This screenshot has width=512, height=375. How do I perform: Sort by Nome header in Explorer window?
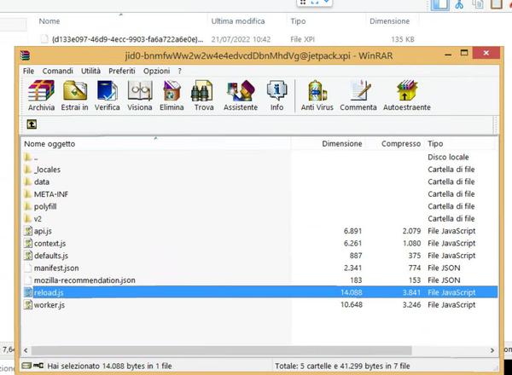(x=121, y=21)
